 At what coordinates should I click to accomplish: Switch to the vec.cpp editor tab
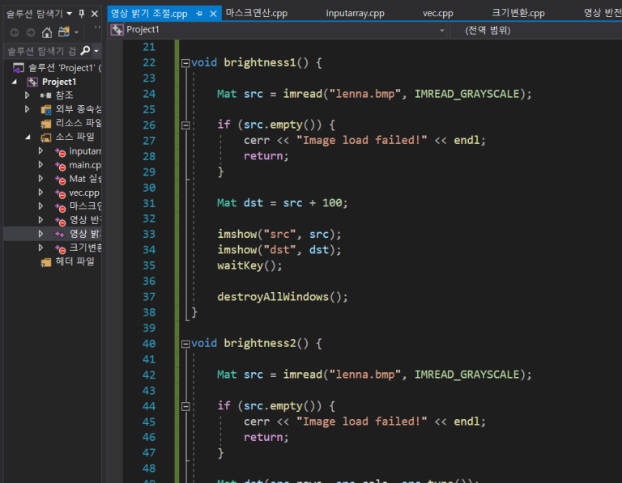pyautogui.click(x=438, y=14)
